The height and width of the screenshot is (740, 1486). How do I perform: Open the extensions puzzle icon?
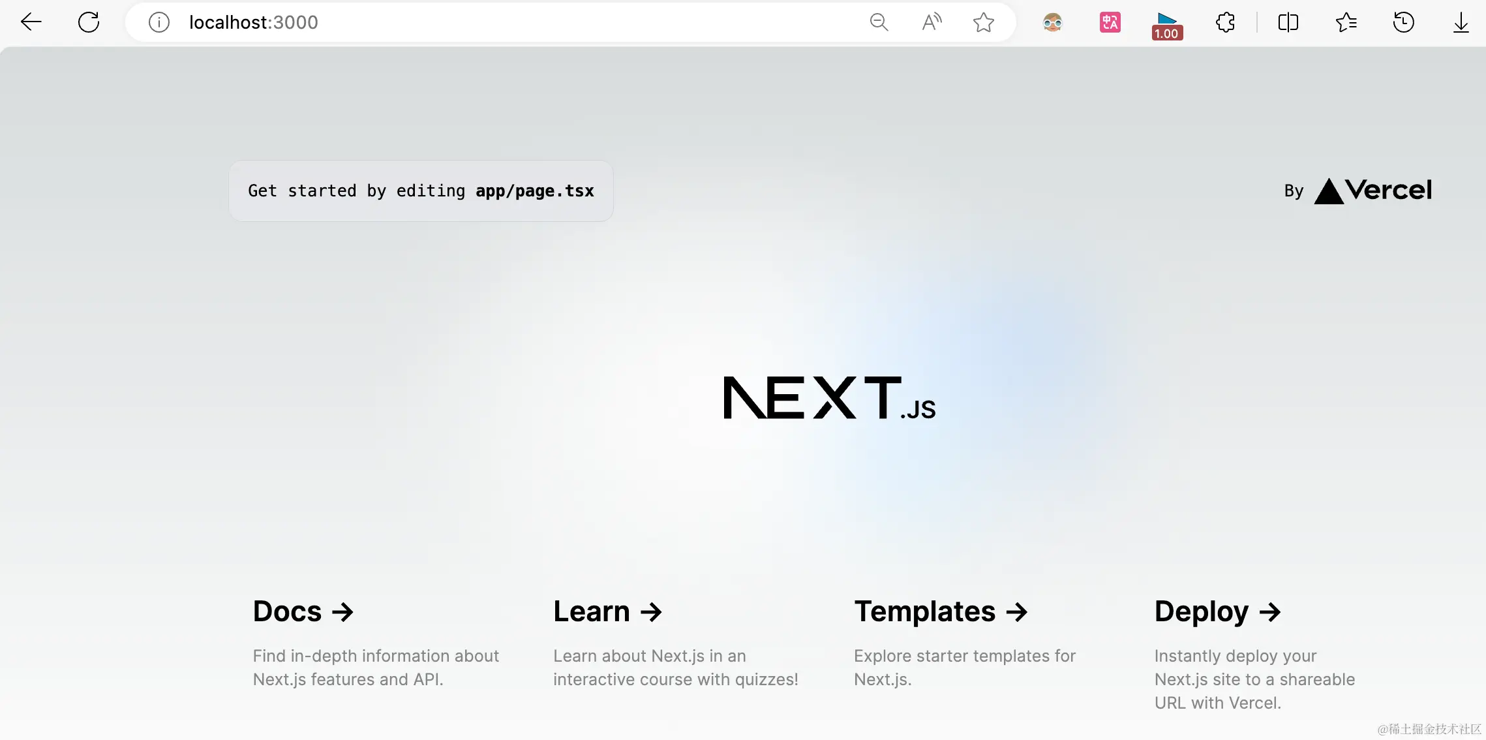pos(1225,22)
